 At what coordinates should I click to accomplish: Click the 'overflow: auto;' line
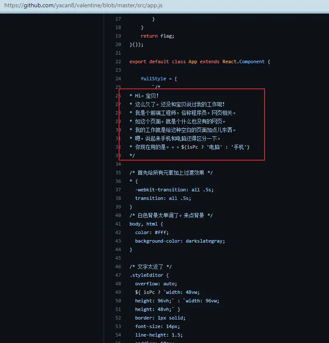pos(156,284)
